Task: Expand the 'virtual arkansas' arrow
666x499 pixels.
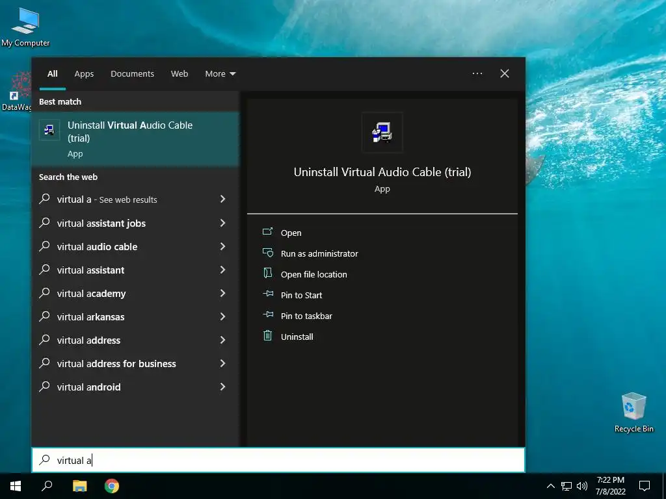Action: [x=222, y=316]
